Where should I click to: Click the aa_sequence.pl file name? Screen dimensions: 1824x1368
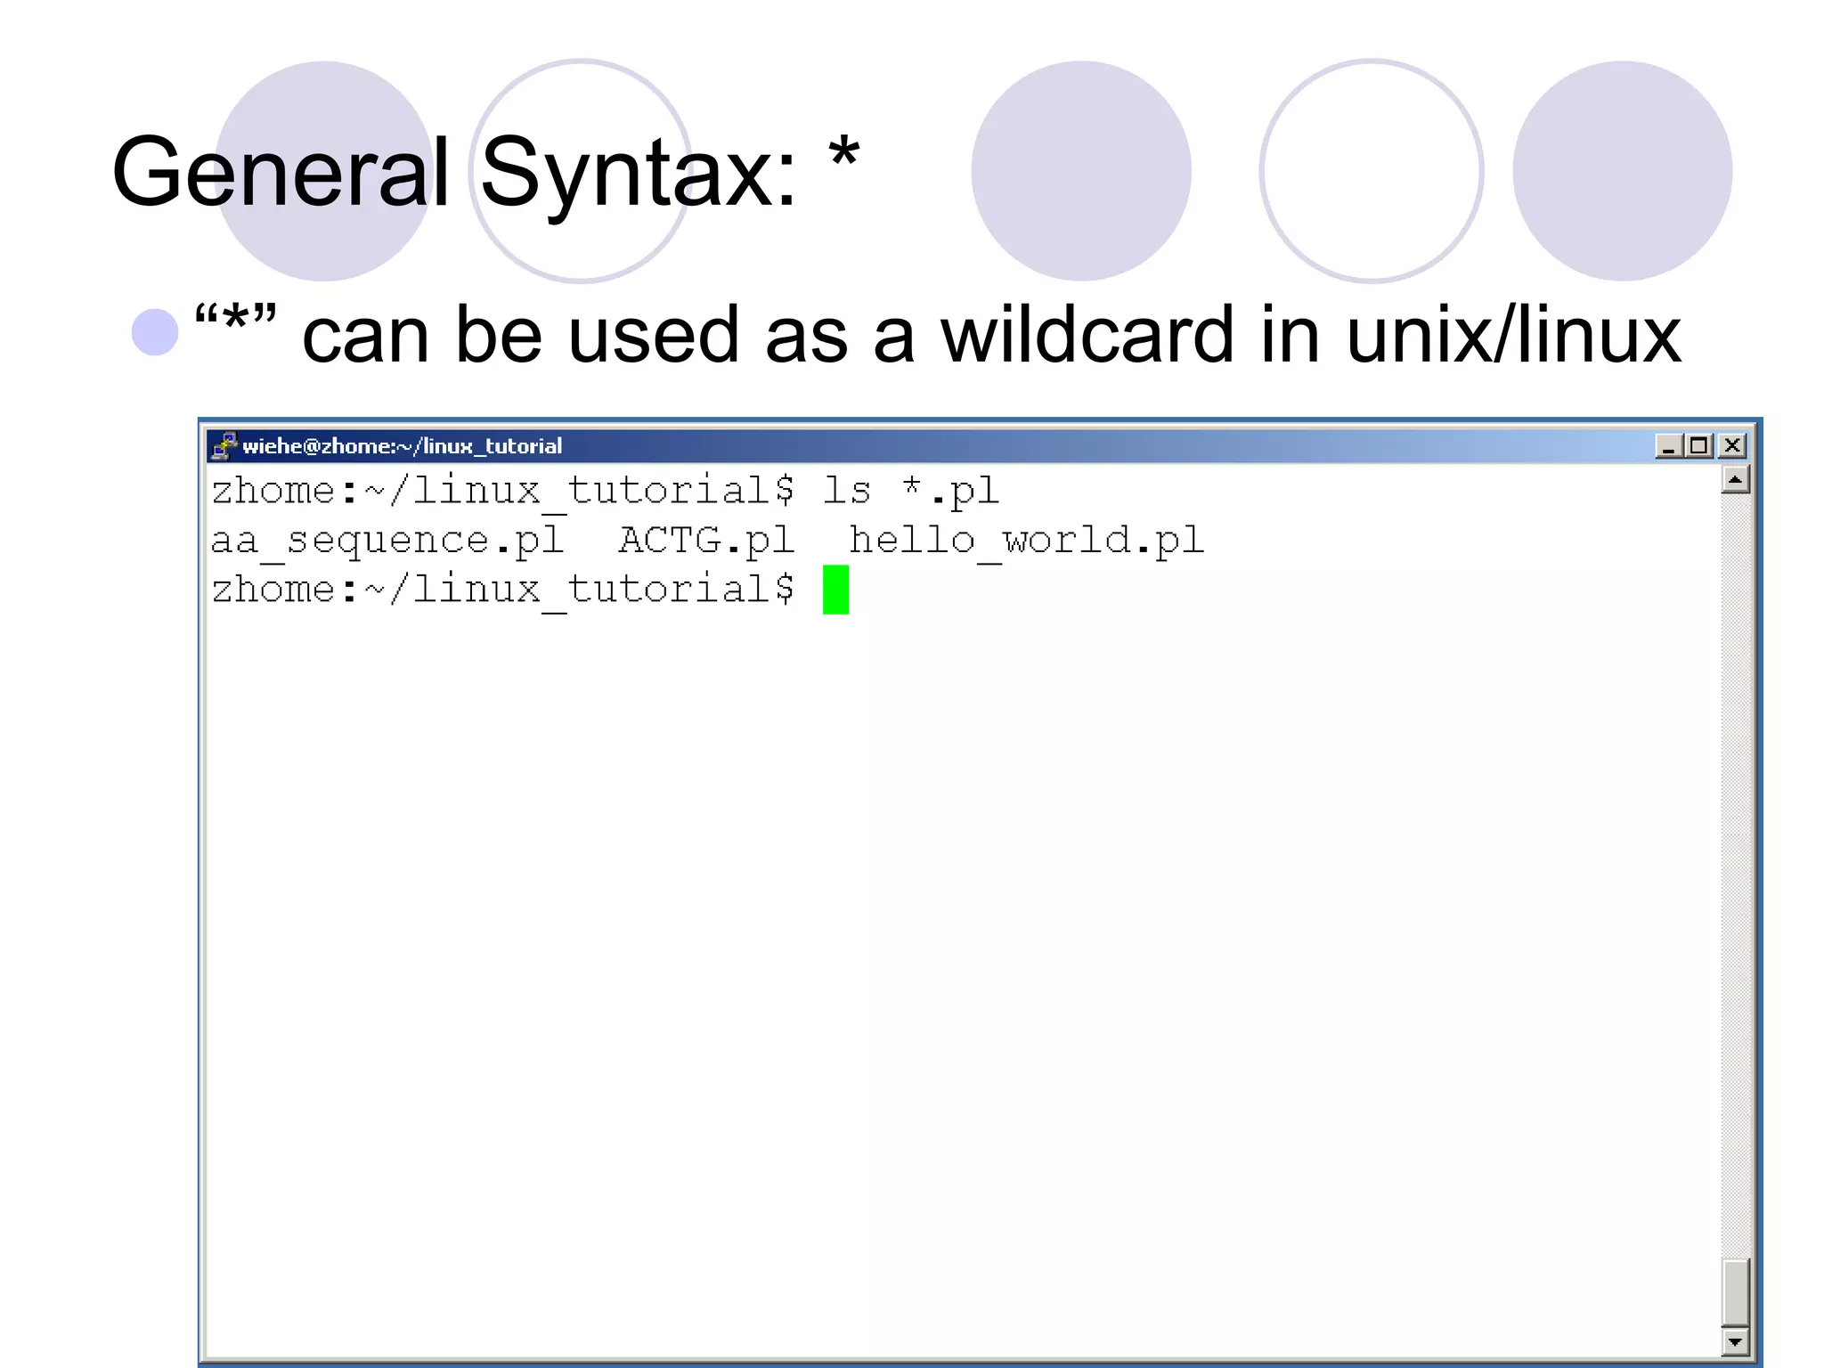pyautogui.click(x=388, y=541)
